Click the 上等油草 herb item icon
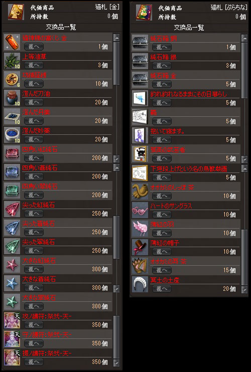 [x=12, y=61]
